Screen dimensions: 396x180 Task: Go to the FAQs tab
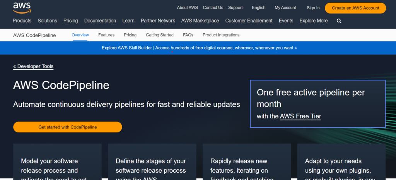pyautogui.click(x=188, y=35)
